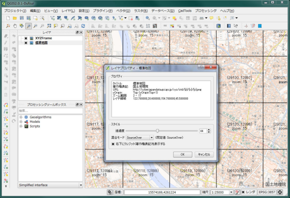Select the Pan Map hand tool

(15, 26)
